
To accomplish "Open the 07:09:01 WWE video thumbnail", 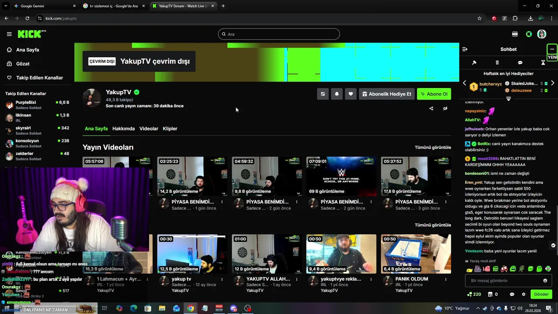I will point(341,176).
